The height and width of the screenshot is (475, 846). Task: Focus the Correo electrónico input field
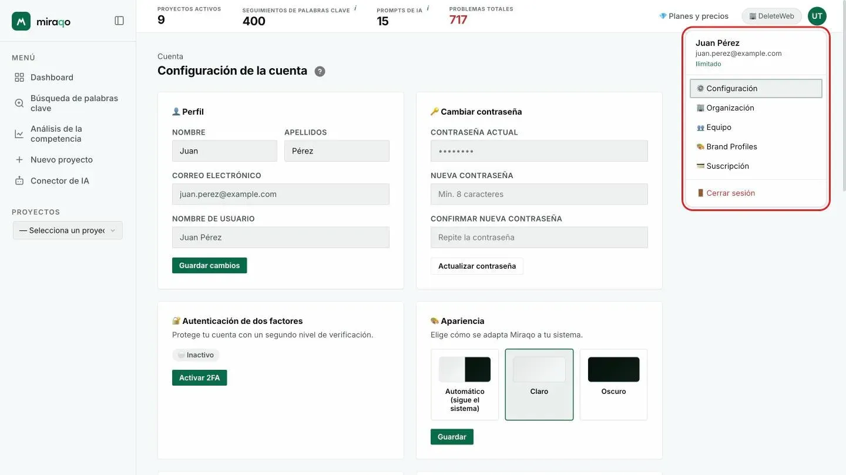click(x=281, y=194)
